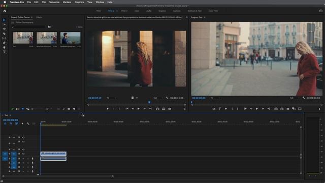This screenshot has width=325, height=183.
Task: Click the Overwrite button in Source monitor
Action: tap(164, 109)
